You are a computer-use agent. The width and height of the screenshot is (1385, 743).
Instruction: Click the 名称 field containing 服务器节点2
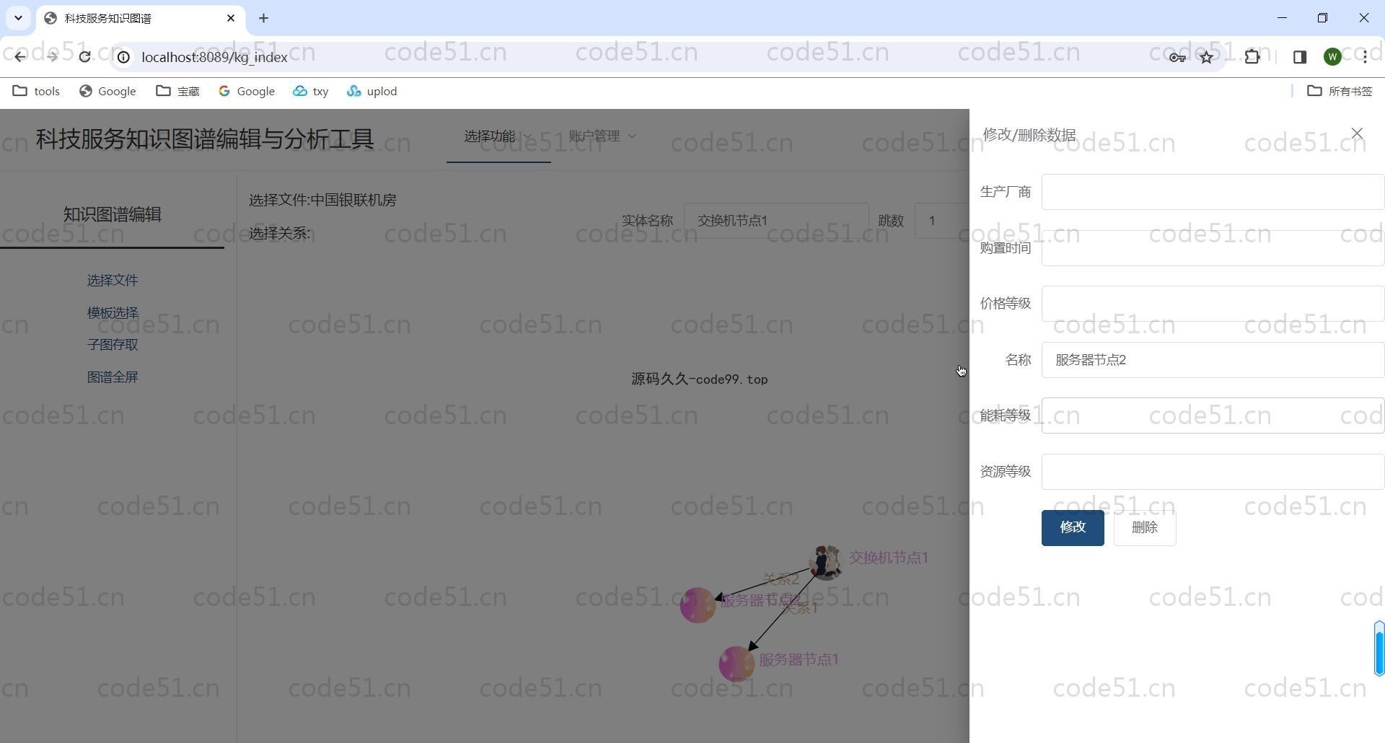pos(1212,360)
